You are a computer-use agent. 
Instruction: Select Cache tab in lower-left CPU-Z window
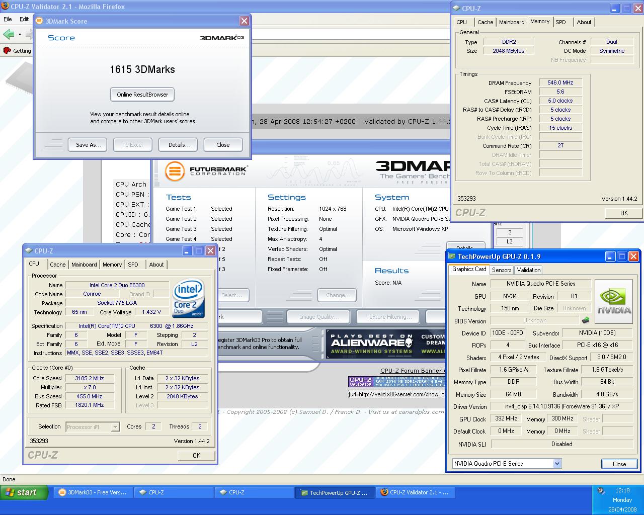57,265
